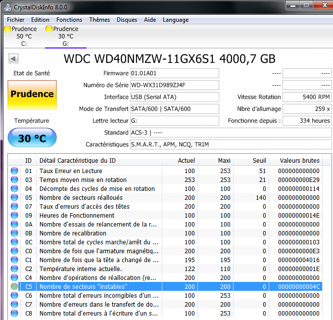Click the blue status icon of row C7

pos(14,305)
